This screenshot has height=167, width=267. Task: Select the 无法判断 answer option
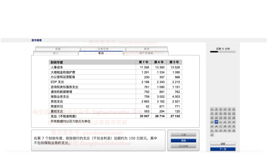point(183,147)
